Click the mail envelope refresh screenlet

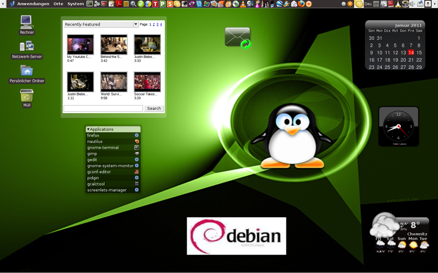click(238, 38)
